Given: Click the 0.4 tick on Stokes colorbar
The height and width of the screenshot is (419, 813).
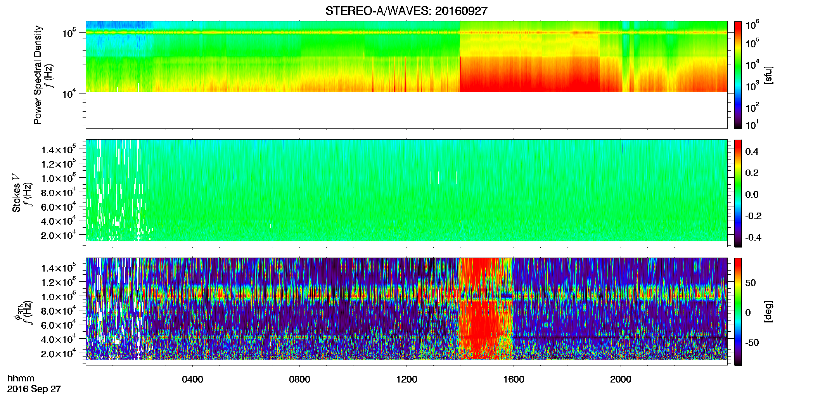Looking at the screenshot, I should click(x=752, y=152).
